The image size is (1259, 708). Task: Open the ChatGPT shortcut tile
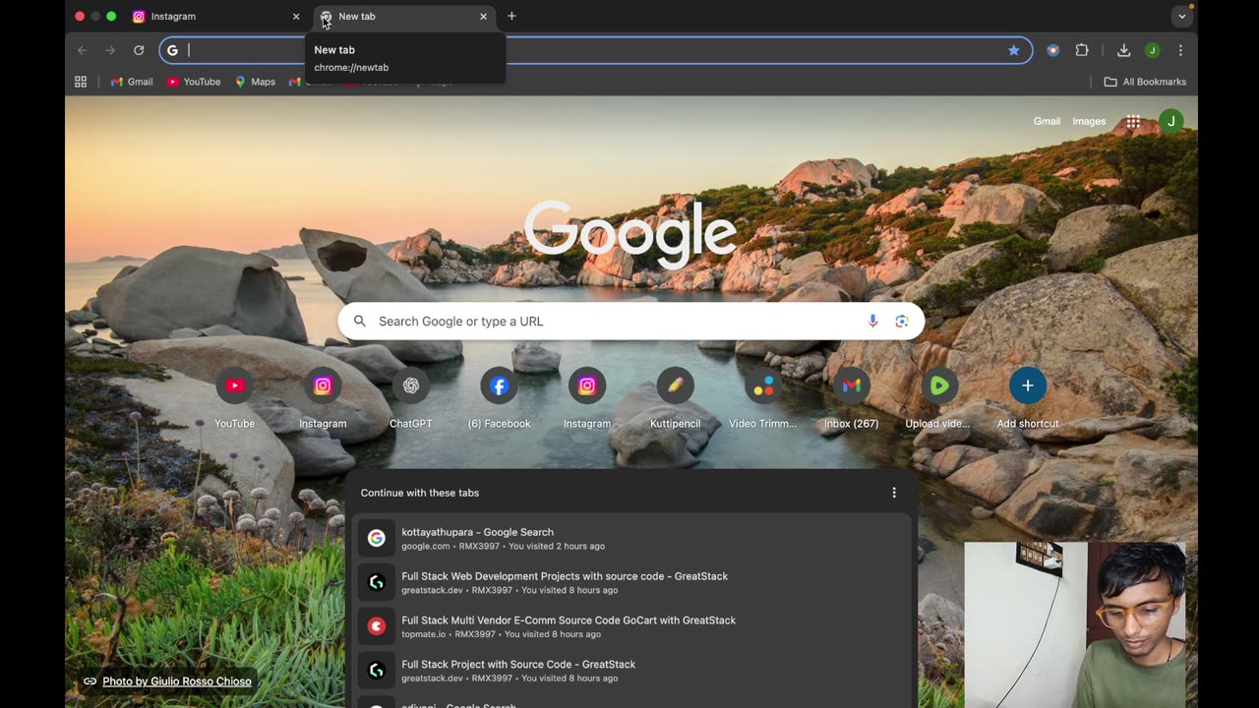[x=411, y=396]
